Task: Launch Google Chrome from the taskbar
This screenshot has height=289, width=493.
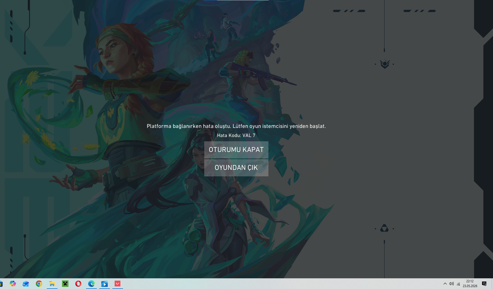Action: pos(39,284)
